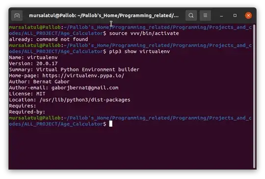Click the 'License: MIT' line
Image resolution: width=265 pixels, height=179 pixels.
pos(27,94)
